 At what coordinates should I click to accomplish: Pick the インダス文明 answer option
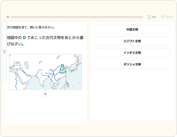(x=132, y=53)
